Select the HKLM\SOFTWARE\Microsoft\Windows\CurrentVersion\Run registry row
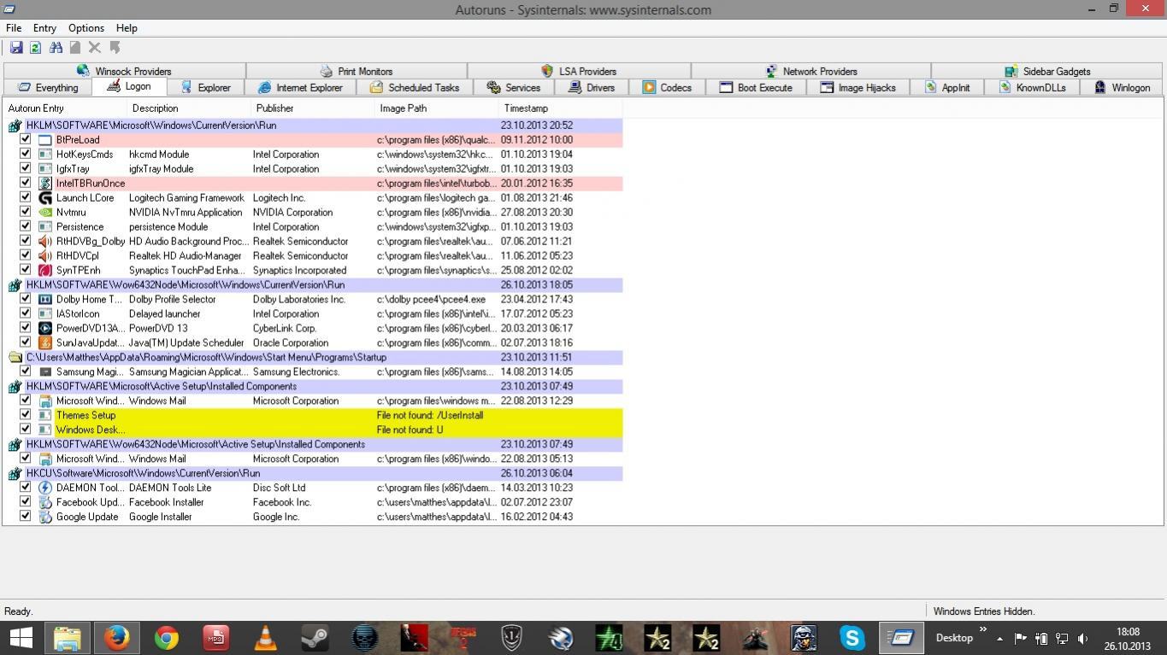 coord(314,126)
